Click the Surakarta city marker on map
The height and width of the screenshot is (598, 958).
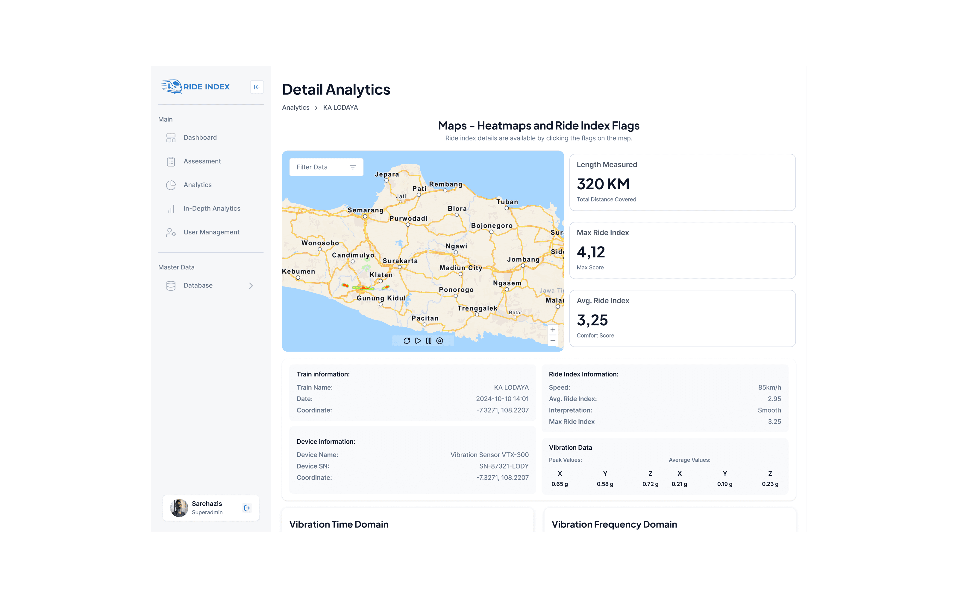pyautogui.click(x=400, y=267)
